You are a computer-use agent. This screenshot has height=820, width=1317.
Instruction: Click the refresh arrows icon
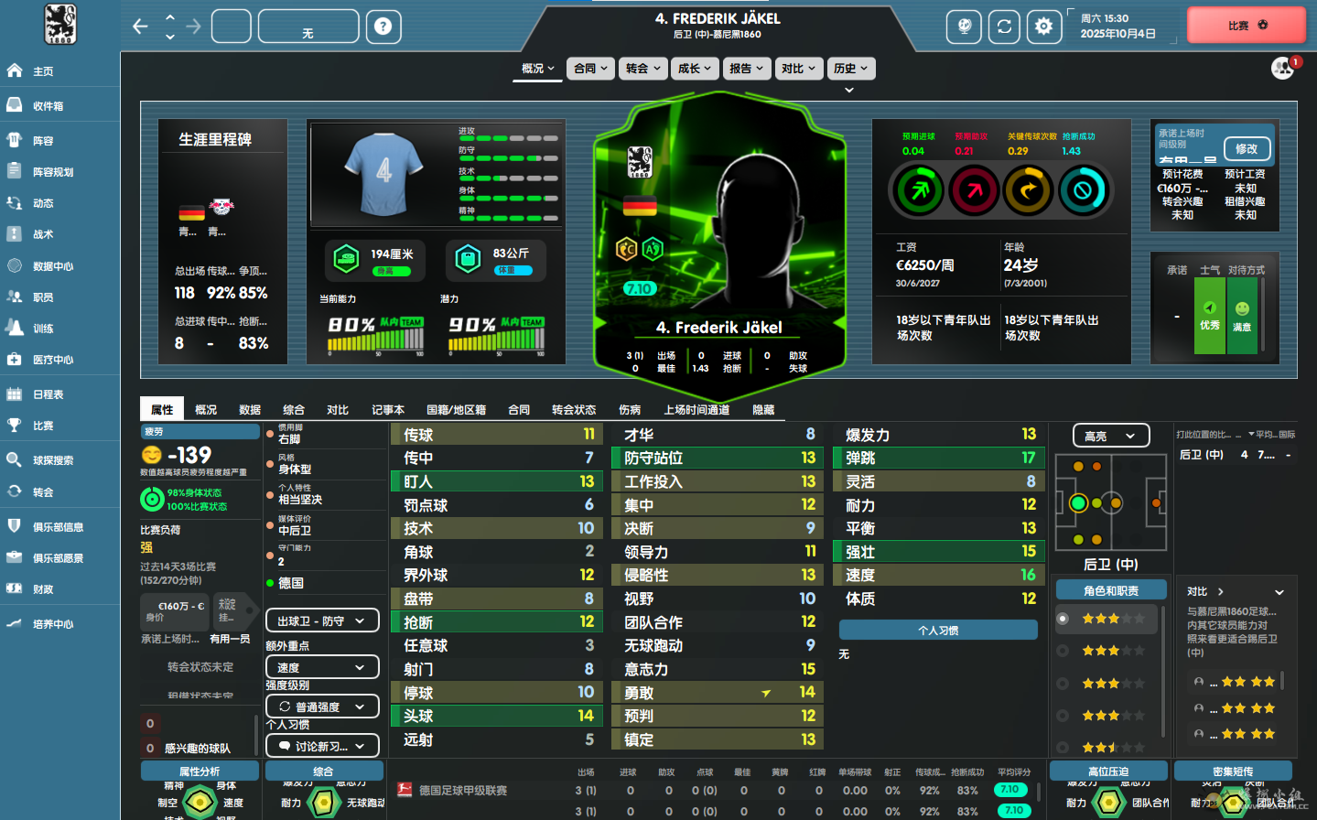[x=1004, y=27]
